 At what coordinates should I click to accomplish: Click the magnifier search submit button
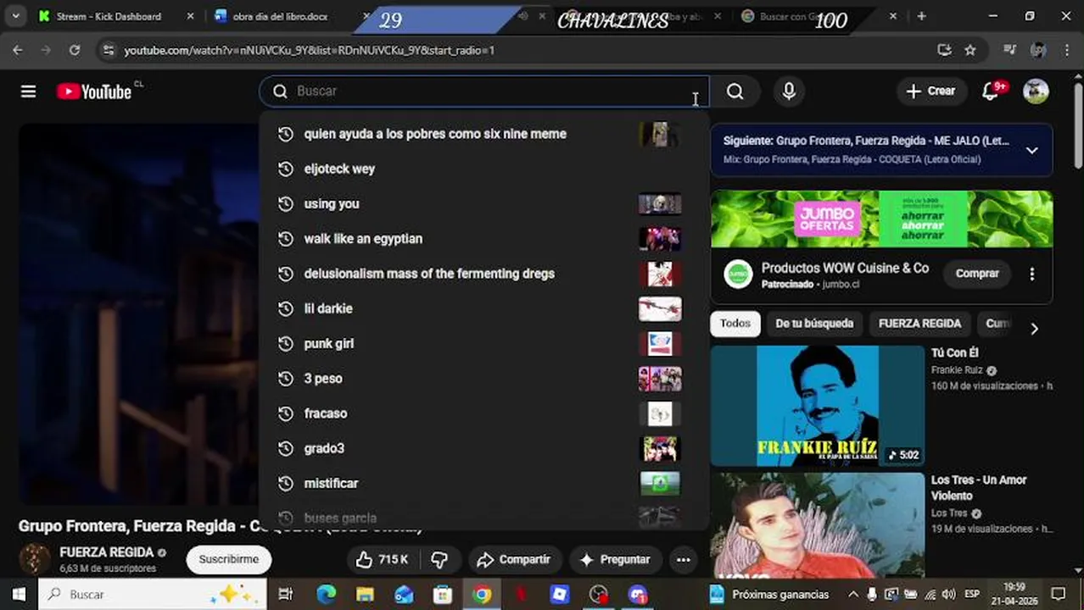point(735,91)
